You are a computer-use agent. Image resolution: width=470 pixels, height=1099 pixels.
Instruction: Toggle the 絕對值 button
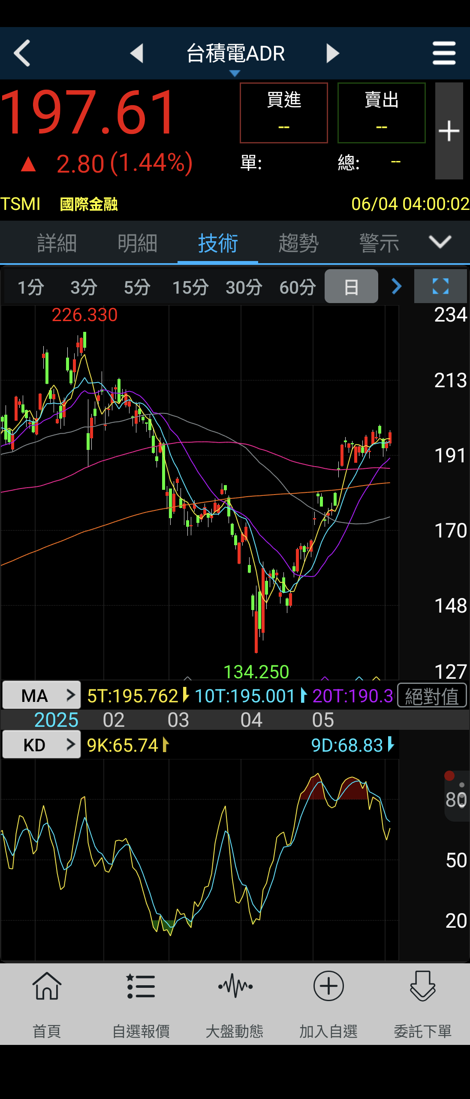[x=432, y=696]
